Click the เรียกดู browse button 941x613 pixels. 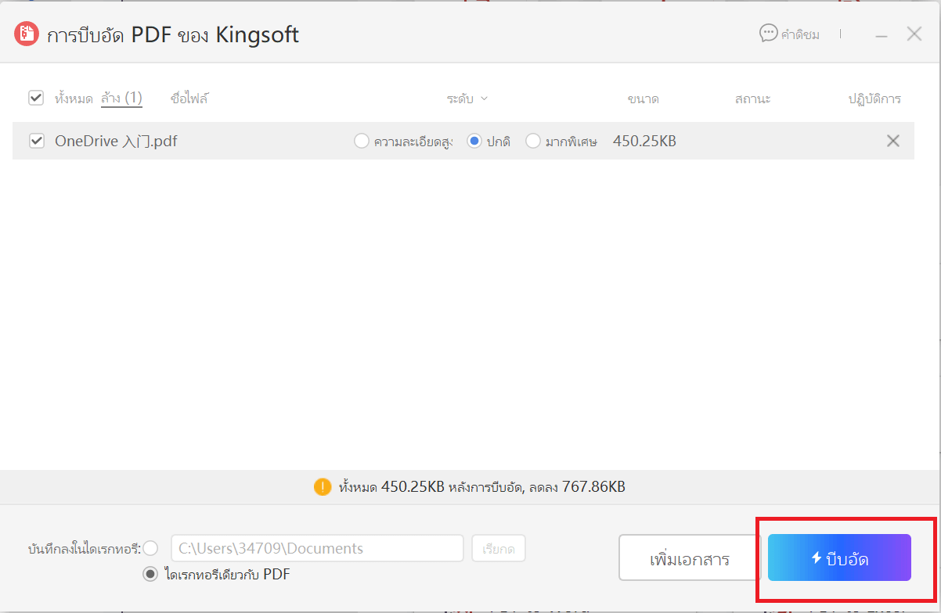point(499,548)
